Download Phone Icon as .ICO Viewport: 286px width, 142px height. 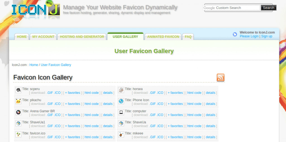tap(160, 104)
